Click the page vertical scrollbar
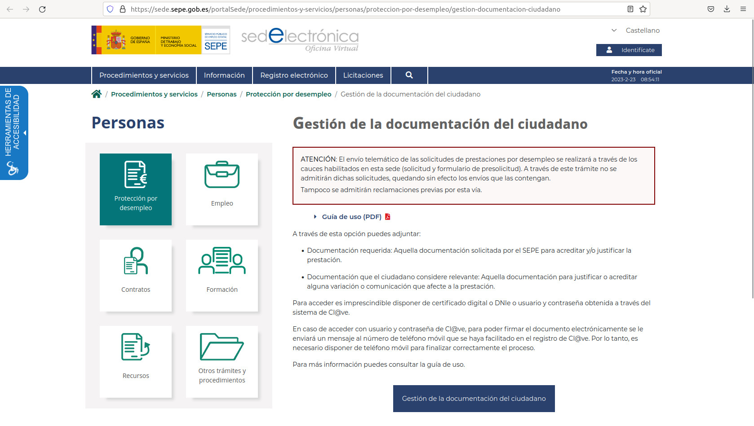This screenshot has height=426, width=754. tap(752, 159)
